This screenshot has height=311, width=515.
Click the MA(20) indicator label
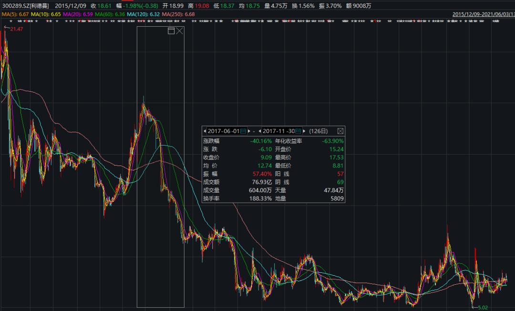[x=78, y=14]
